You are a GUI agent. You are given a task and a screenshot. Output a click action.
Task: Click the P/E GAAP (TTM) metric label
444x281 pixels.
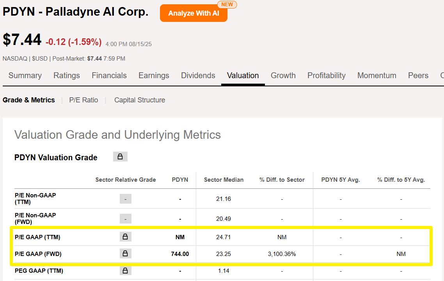click(x=37, y=237)
